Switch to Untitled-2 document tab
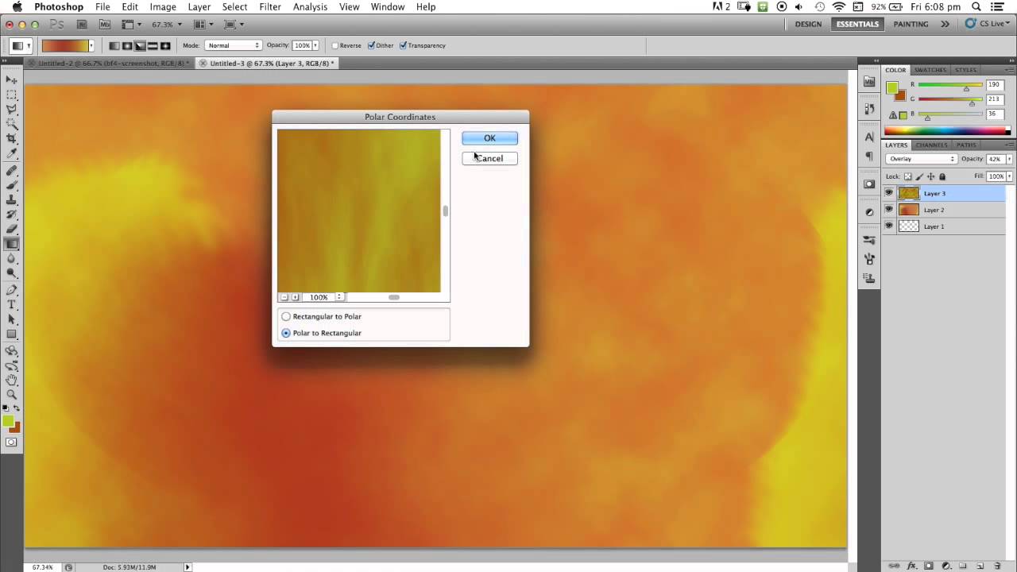 (x=111, y=64)
